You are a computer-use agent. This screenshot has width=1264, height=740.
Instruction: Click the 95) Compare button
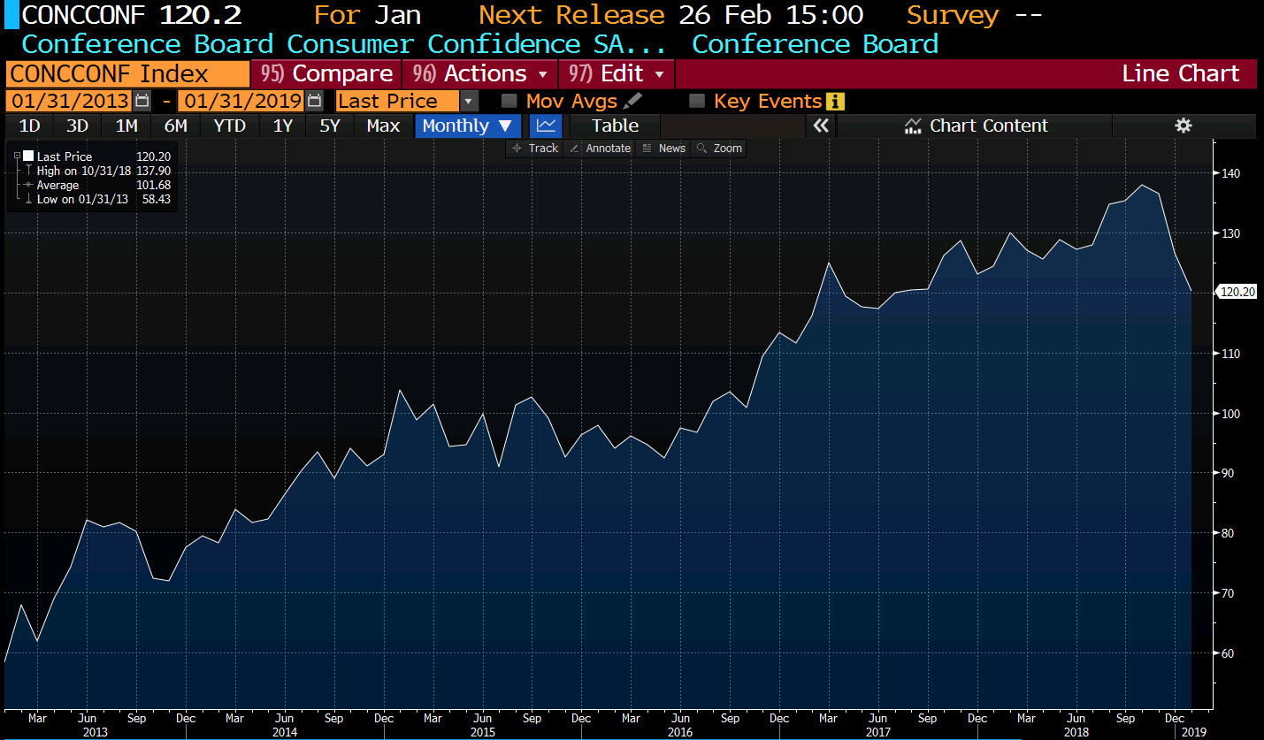click(326, 73)
